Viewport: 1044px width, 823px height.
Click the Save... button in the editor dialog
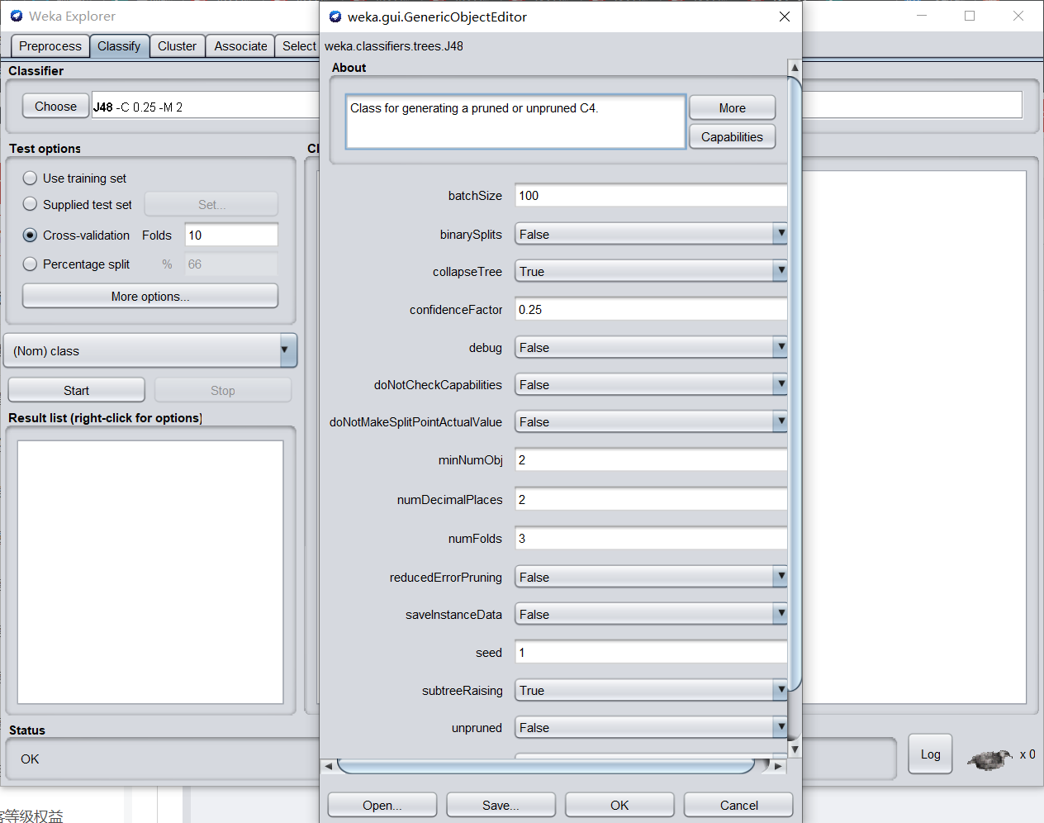501,805
